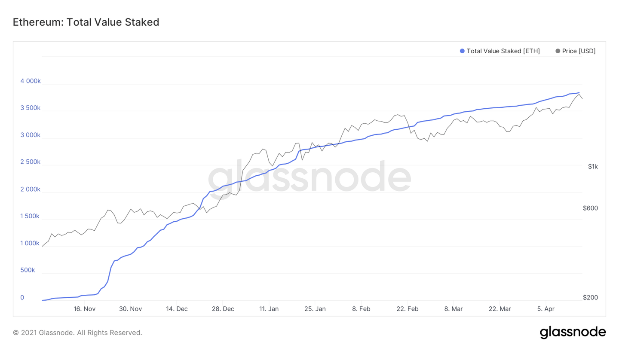This screenshot has height=348, width=619.
Task: Select the 8. Mar date label
Action: pos(454,309)
